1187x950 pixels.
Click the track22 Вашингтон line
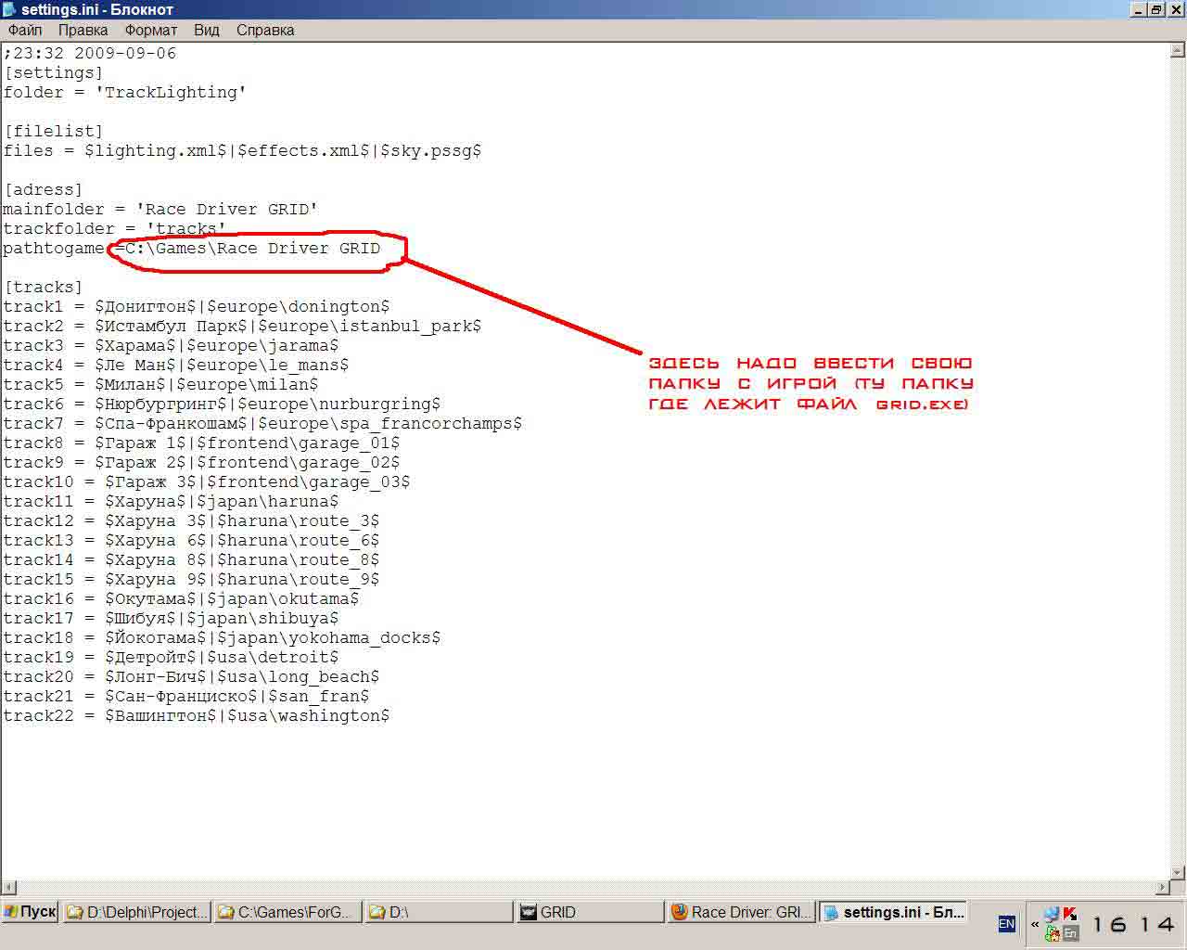click(197, 715)
